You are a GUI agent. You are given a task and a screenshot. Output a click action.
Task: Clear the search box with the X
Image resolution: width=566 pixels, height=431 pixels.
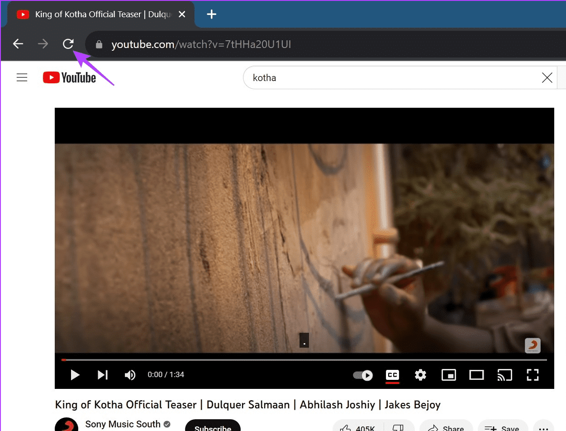[547, 78]
